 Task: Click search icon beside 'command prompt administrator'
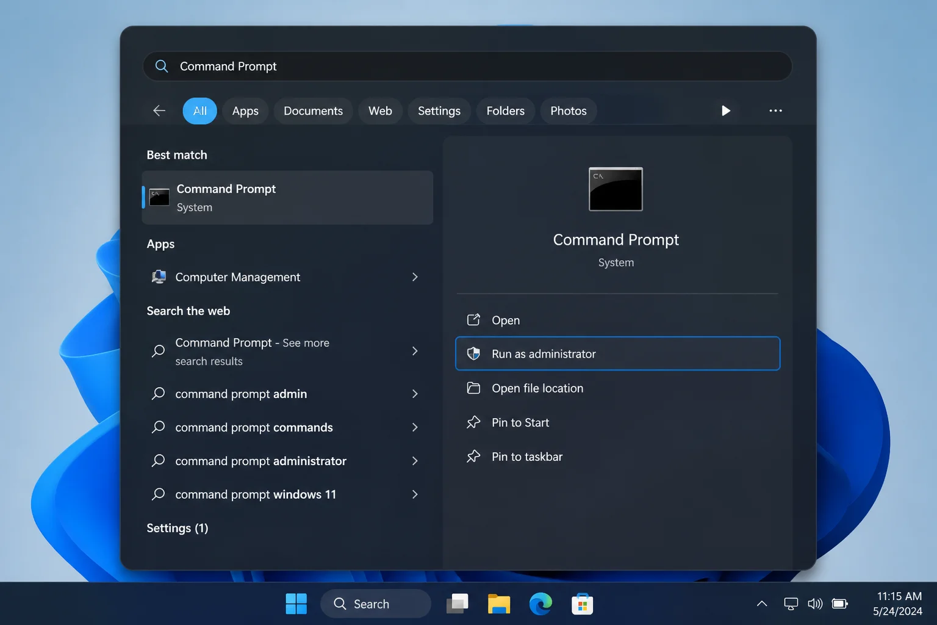pos(158,460)
